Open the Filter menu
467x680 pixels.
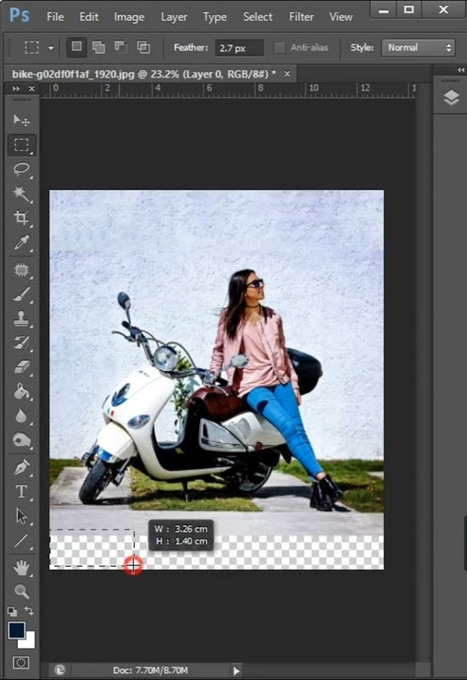click(x=301, y=17)
